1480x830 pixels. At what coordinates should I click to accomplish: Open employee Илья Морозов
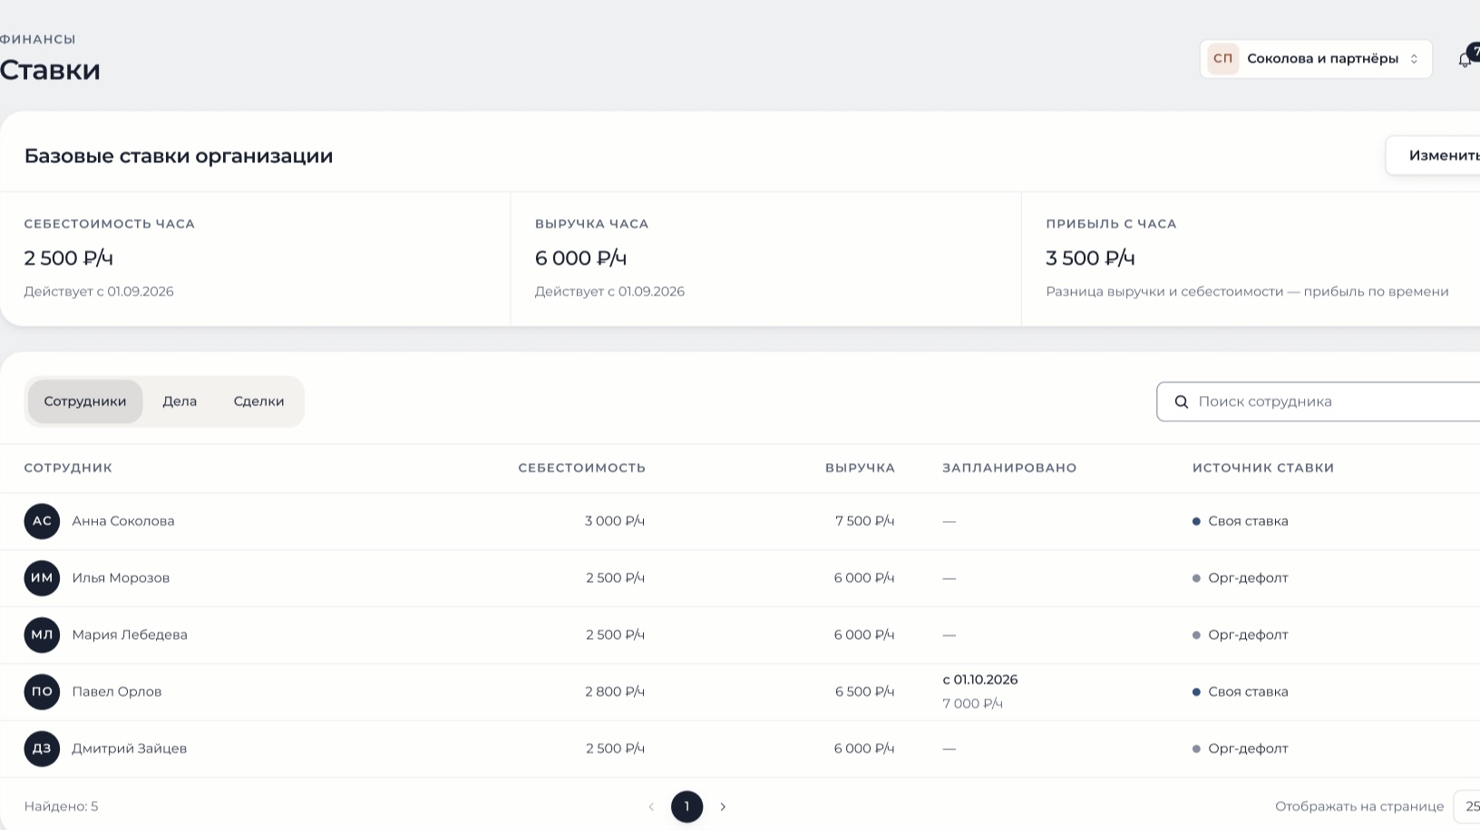(x=121, y=578)
